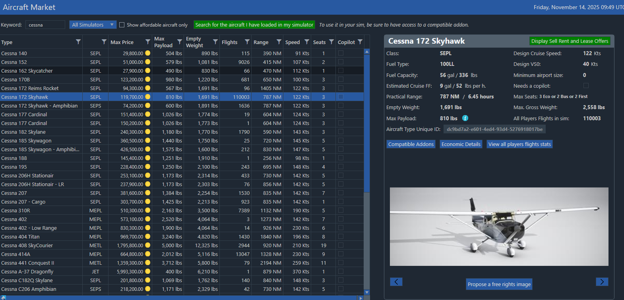Show the previous aircraft image arrow
The height and width of the screenshot is (300, 624).
[396, 282]
